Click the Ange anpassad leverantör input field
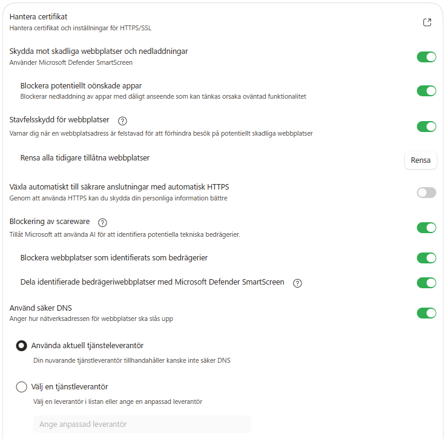The height and width of the screenshot is (439, 448). coord(142,424)
